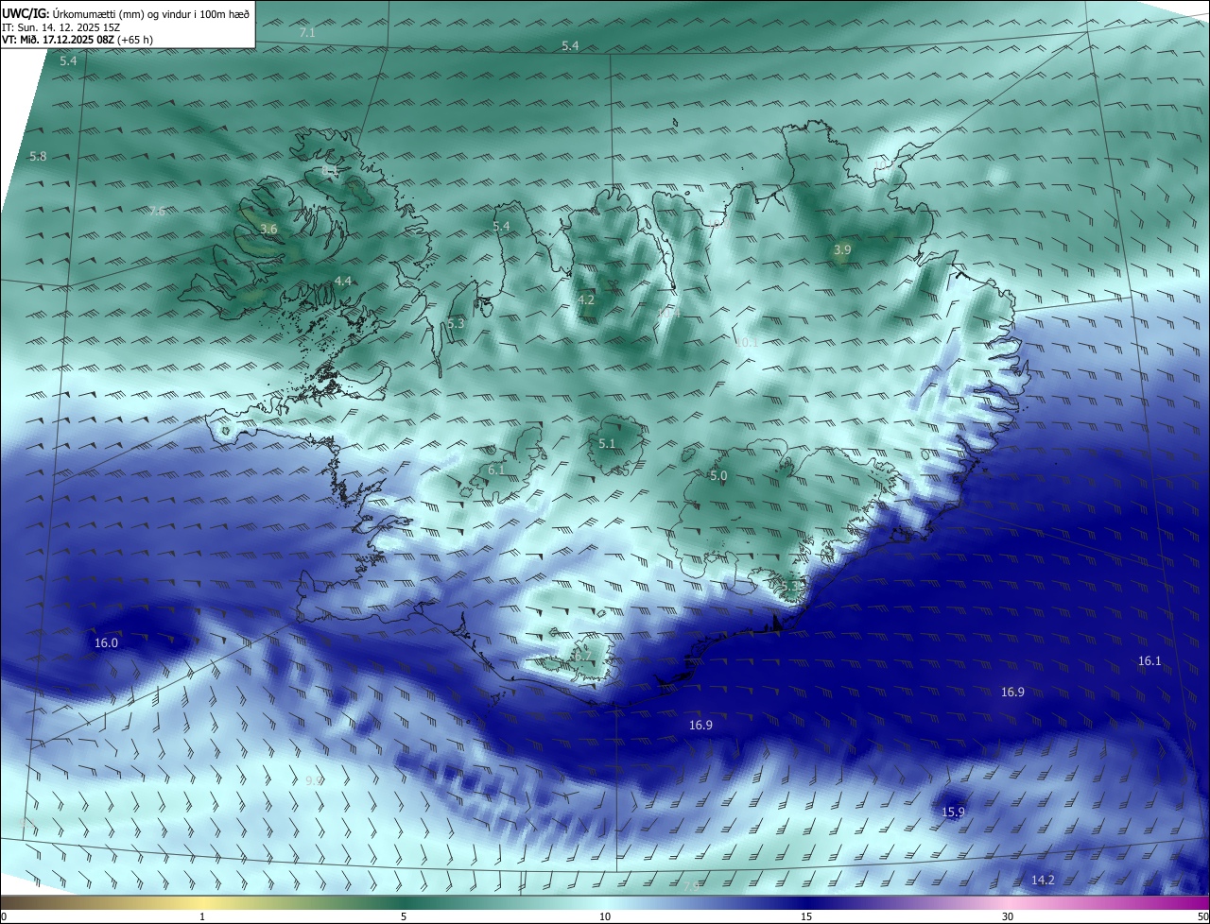This screenshot has height=924, width=1210.
Task: Click the 5.0 value label on Vatnajökull
Action: coord(718,476)
